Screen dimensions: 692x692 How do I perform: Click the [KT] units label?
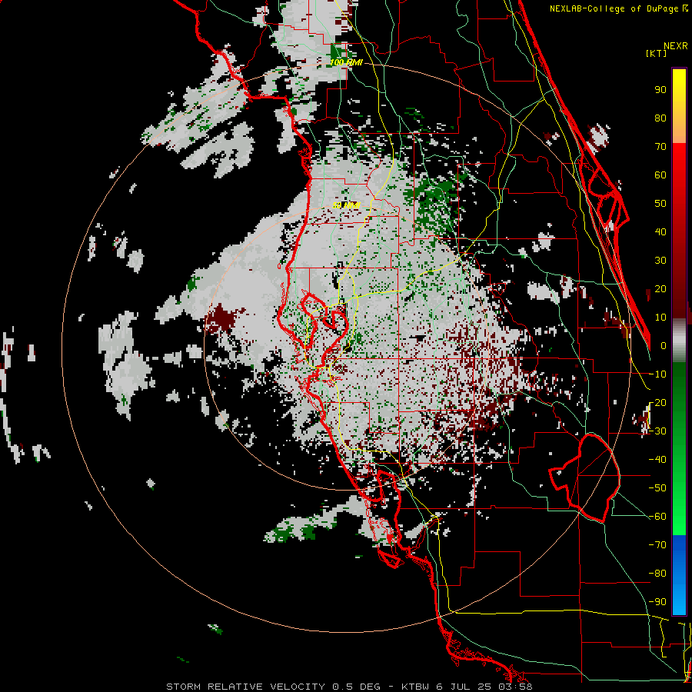[656, 53]
